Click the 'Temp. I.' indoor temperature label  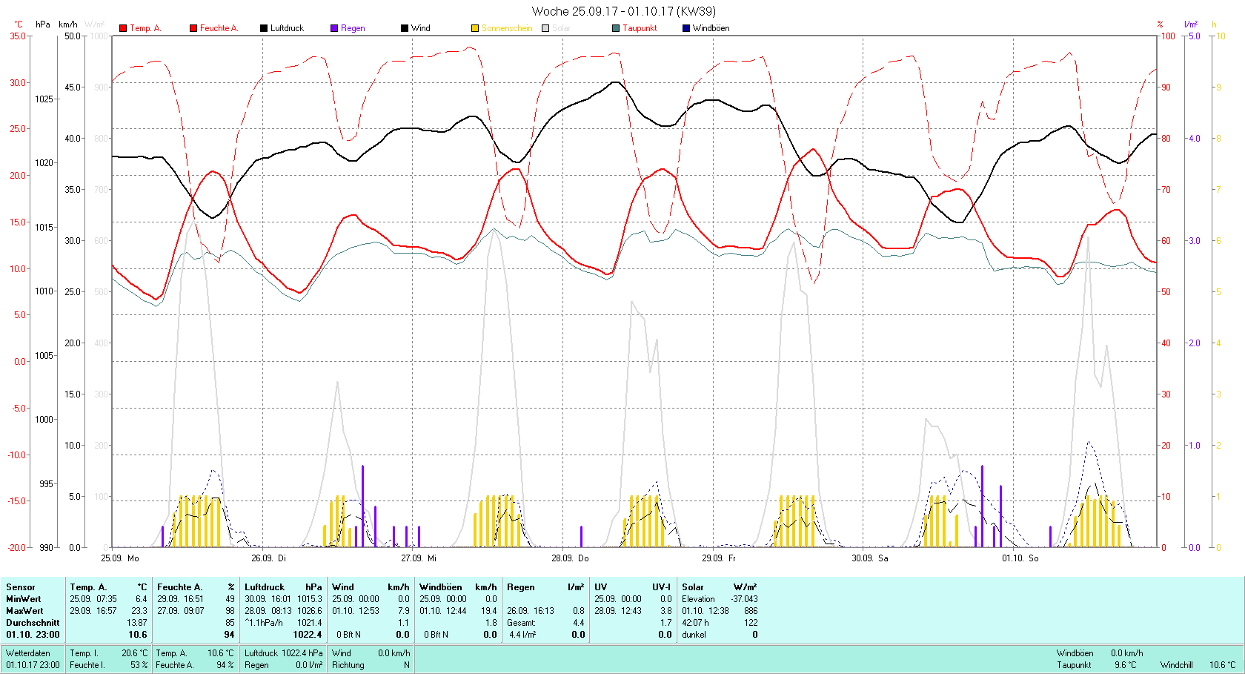[84, 653]
